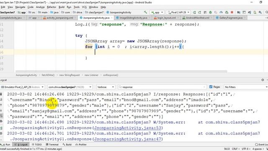Open the VCS menu
The height and width of the screenshot is (151, 268).
coord(84,7)
